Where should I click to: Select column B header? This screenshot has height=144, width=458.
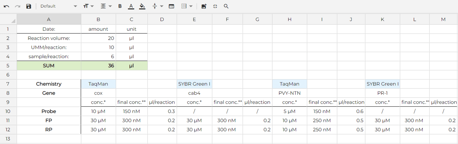point(98,19)
